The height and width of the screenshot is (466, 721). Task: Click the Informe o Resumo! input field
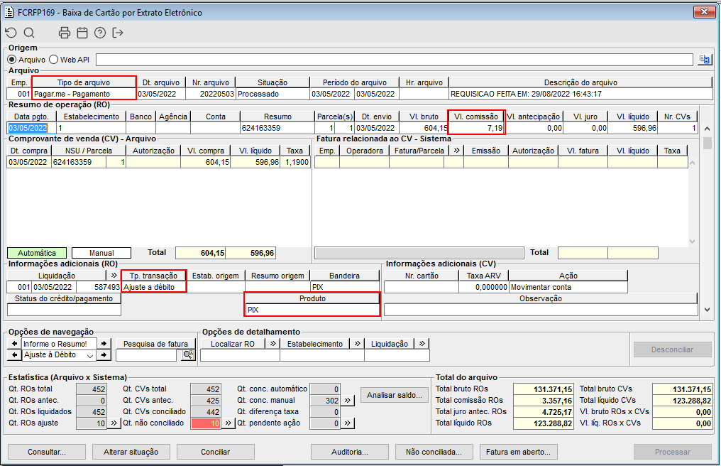[x=60, y=344]
